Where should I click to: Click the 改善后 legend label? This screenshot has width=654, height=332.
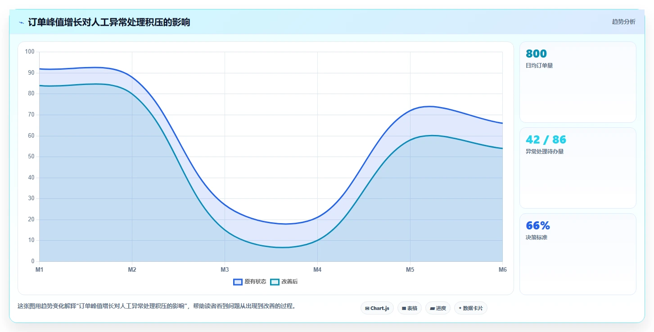point(289,282)
